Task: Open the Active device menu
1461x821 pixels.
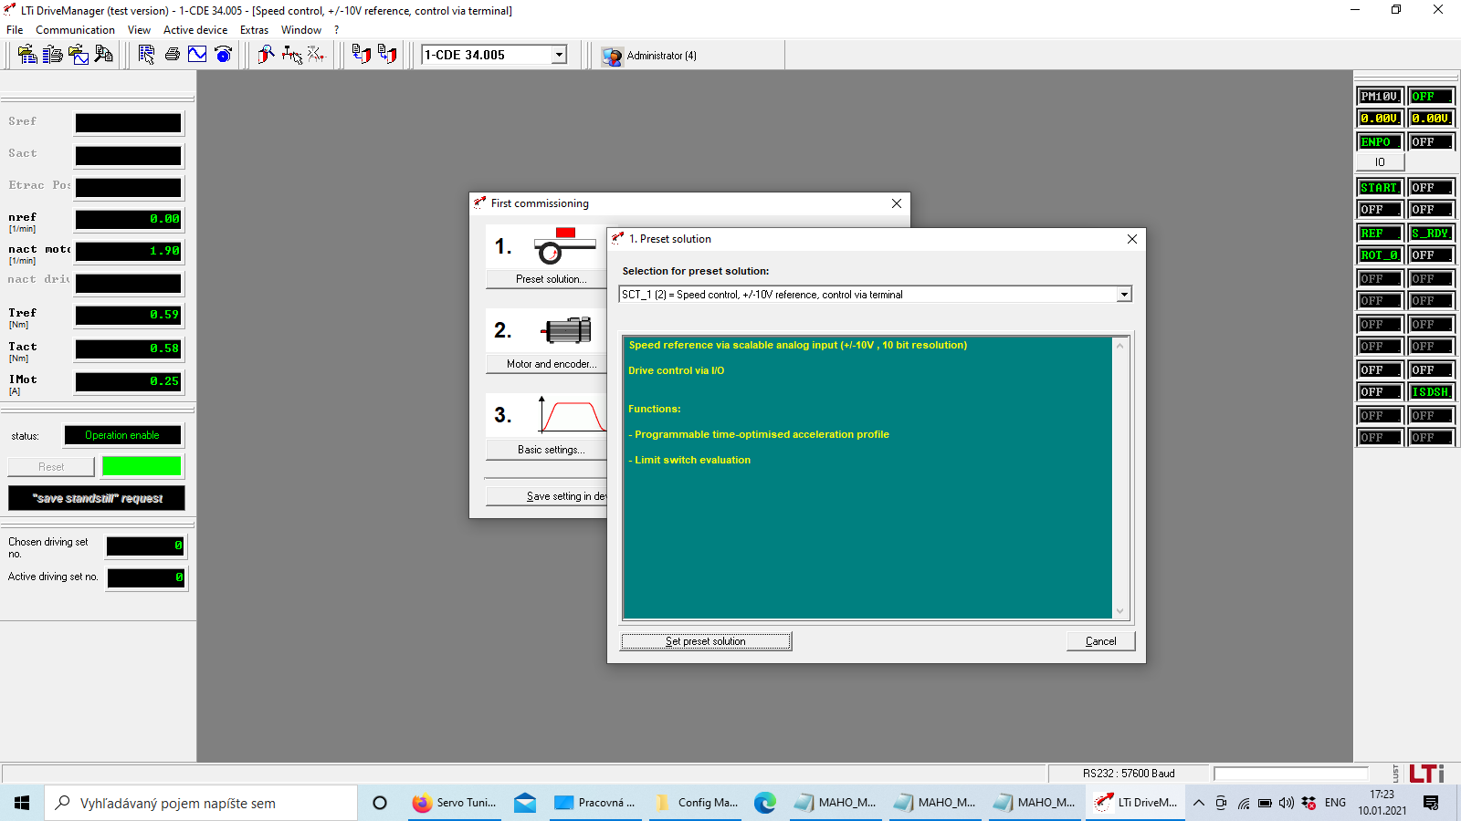Action: tap(195, 30)
